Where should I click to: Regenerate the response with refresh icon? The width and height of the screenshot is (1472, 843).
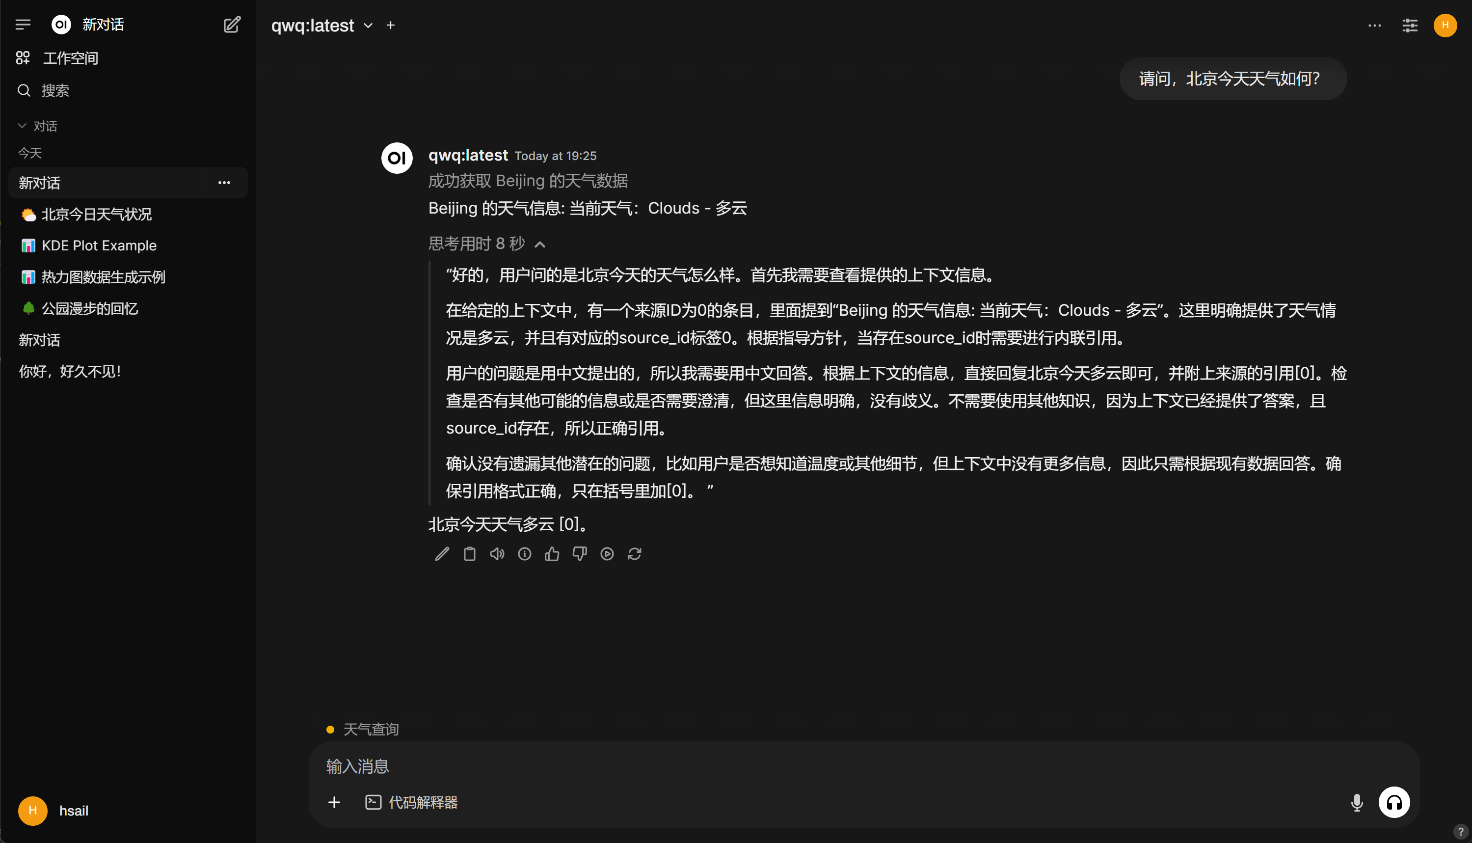click(x=635, y=554)
